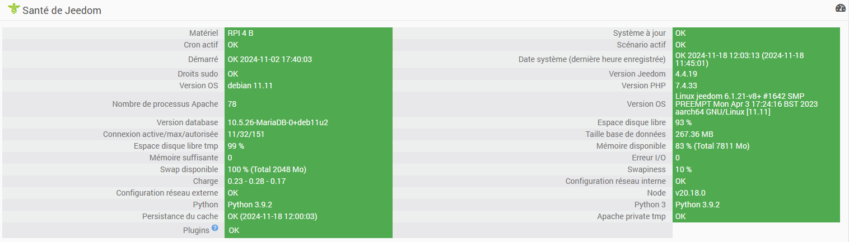Open the gauge dashboard icon at top right
Viewport: 849px width, 242px height.
pos(840,8)
